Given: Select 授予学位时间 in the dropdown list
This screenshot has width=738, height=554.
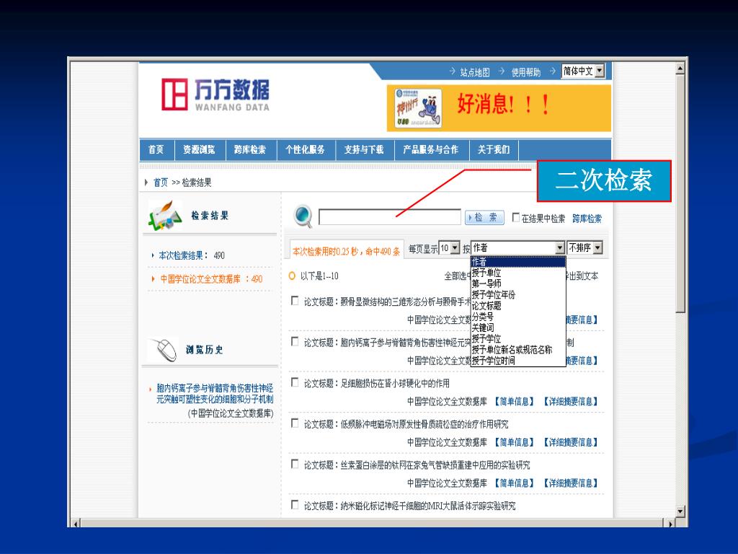Looking at the screenshot, I should (517, 361).
